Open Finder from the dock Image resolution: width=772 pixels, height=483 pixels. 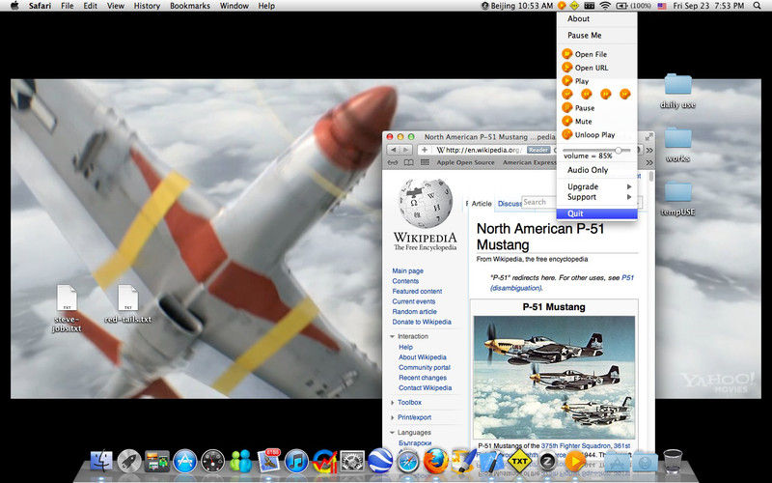(102, 462)
